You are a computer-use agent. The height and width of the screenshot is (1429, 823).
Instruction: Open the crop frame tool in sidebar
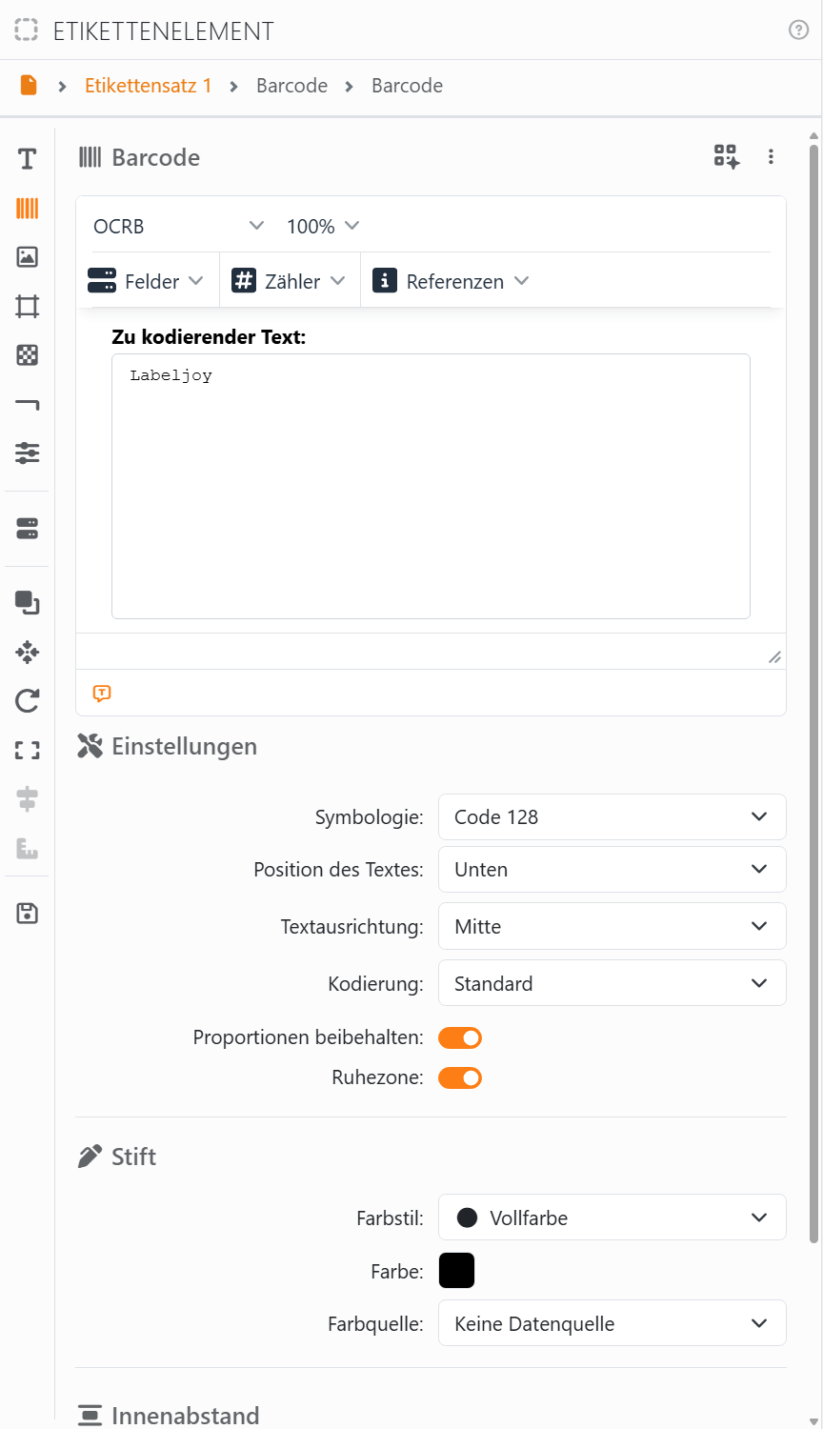click(28, 306)
